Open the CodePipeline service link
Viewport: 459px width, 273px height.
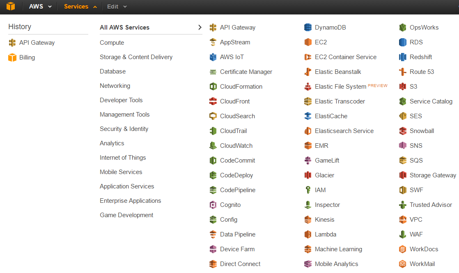pyautogui.click(x=238, y=190)
